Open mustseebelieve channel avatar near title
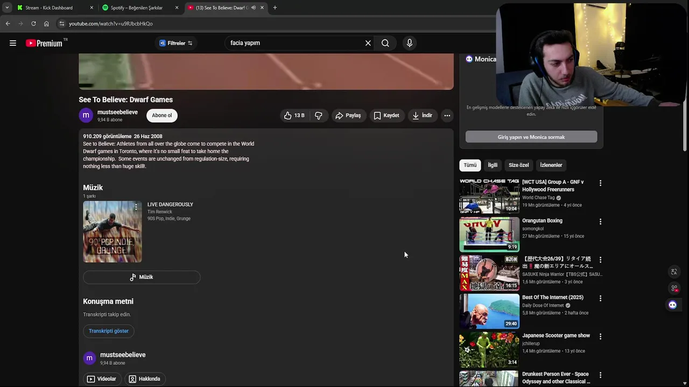 (x=86, y=116)
